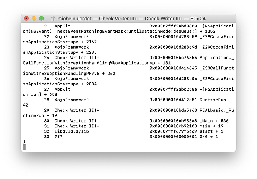Click the home folder proxy icon in title bar

point(53,19)
